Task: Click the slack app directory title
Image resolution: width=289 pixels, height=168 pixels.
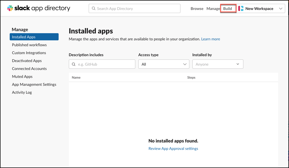Action: (42, 8)
